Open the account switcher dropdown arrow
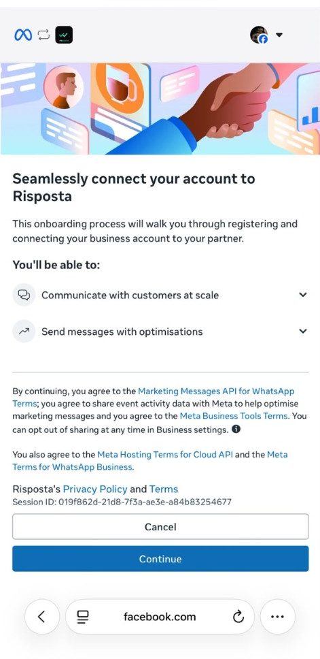Viewport: 320px width, 659px height. click(x=279, y=35)
